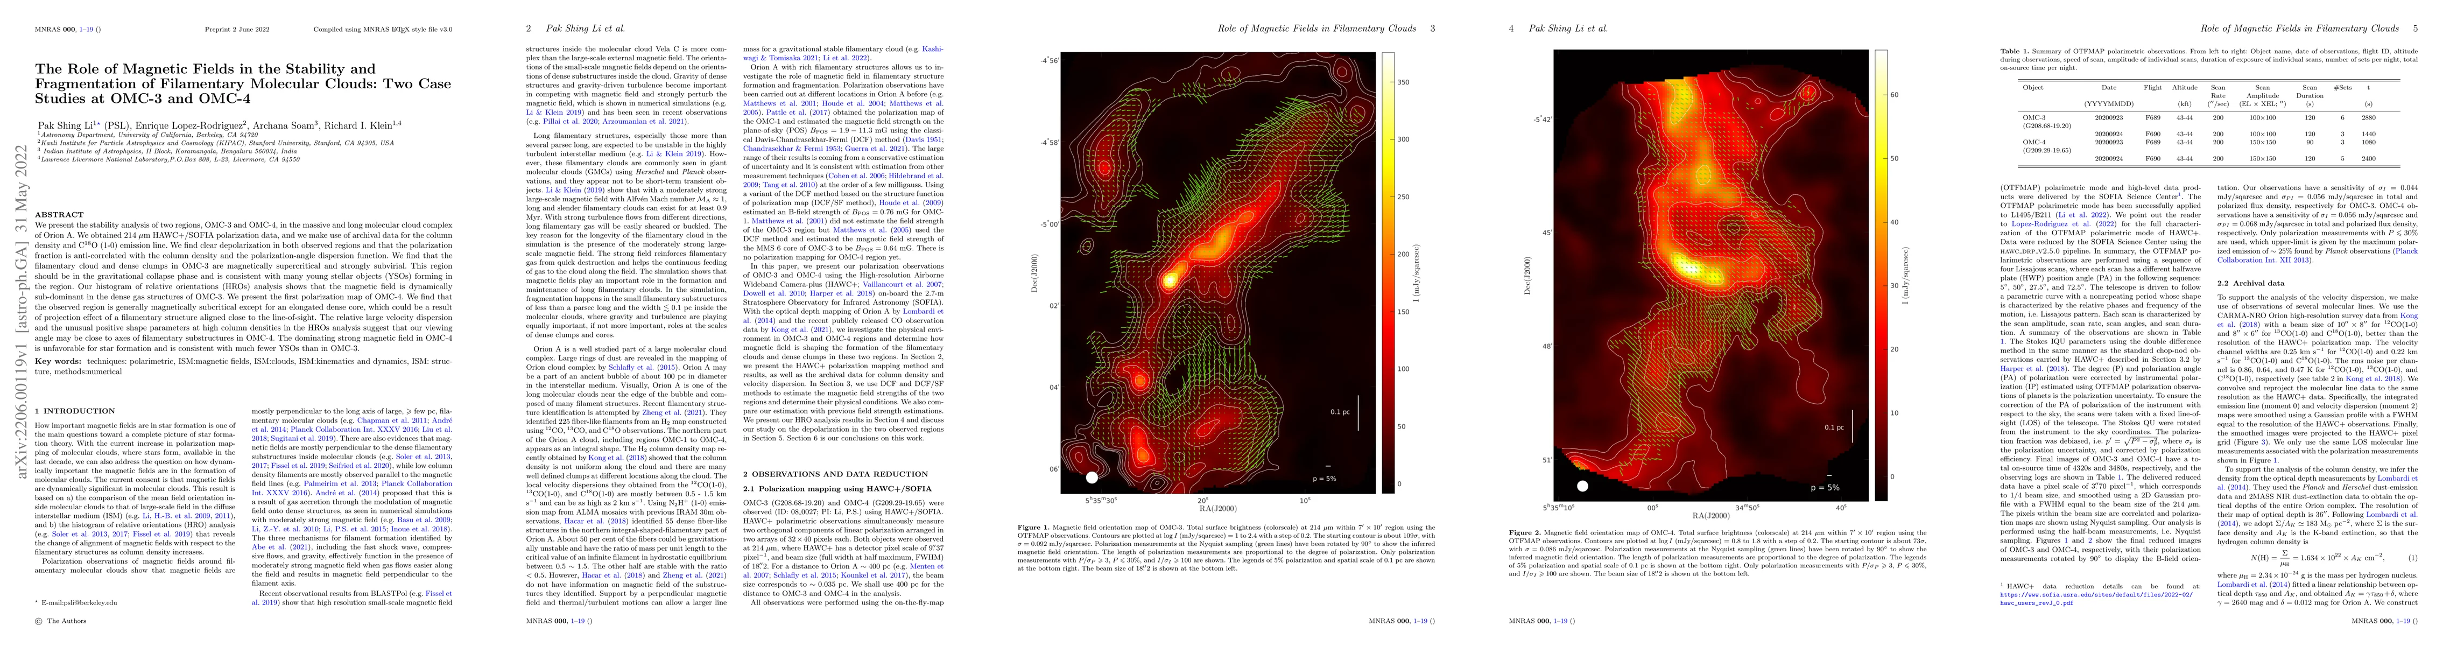Screen dimensions: 2457x646
Task: Click the '0.1 pc' scale label in Figure 1
Action: tap(1339, 412)
